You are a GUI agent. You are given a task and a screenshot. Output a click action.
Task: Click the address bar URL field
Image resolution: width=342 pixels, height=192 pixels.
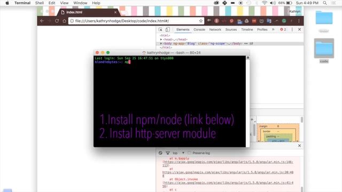point(136,21)
